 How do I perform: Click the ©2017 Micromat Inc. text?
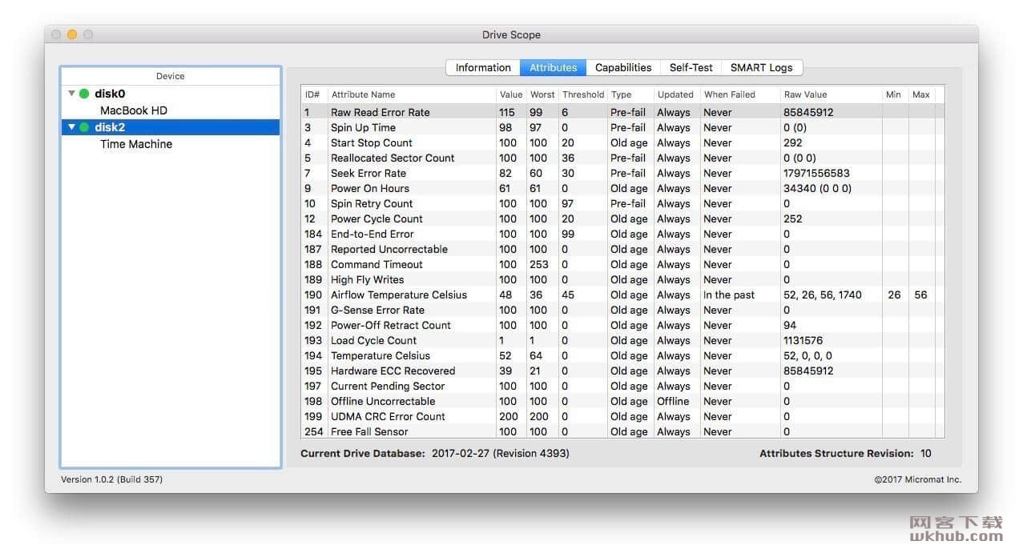coord(919,480)
